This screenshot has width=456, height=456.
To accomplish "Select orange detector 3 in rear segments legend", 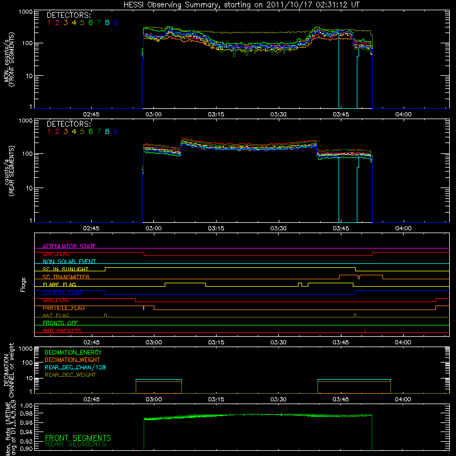I will click(66, 132).
